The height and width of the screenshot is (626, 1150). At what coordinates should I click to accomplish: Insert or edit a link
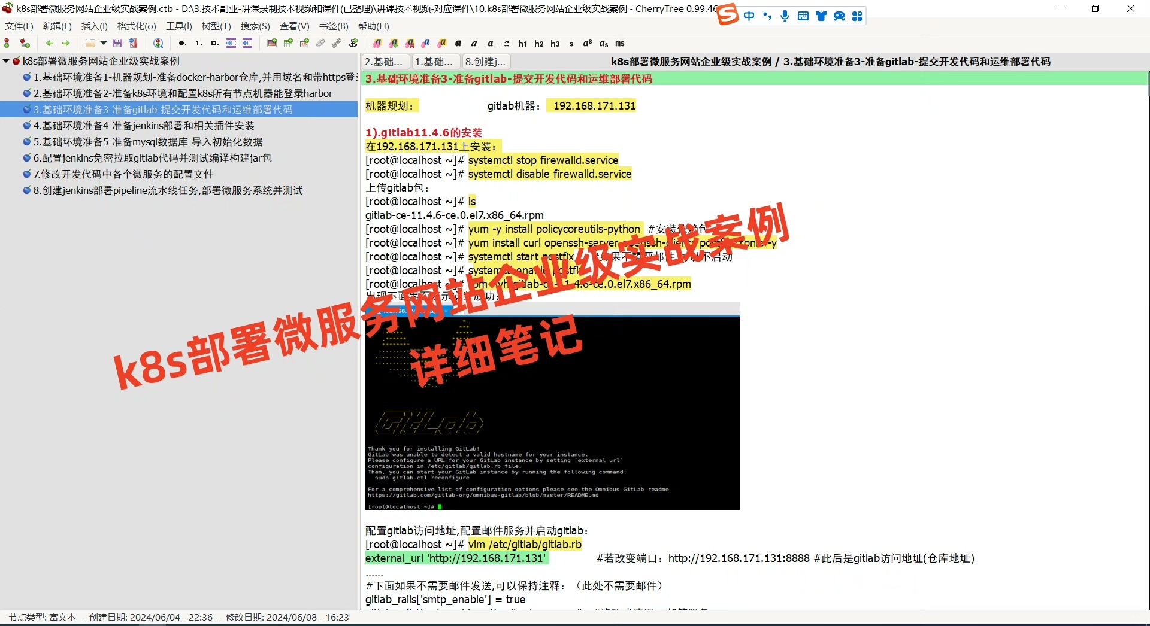pos(337,43)
